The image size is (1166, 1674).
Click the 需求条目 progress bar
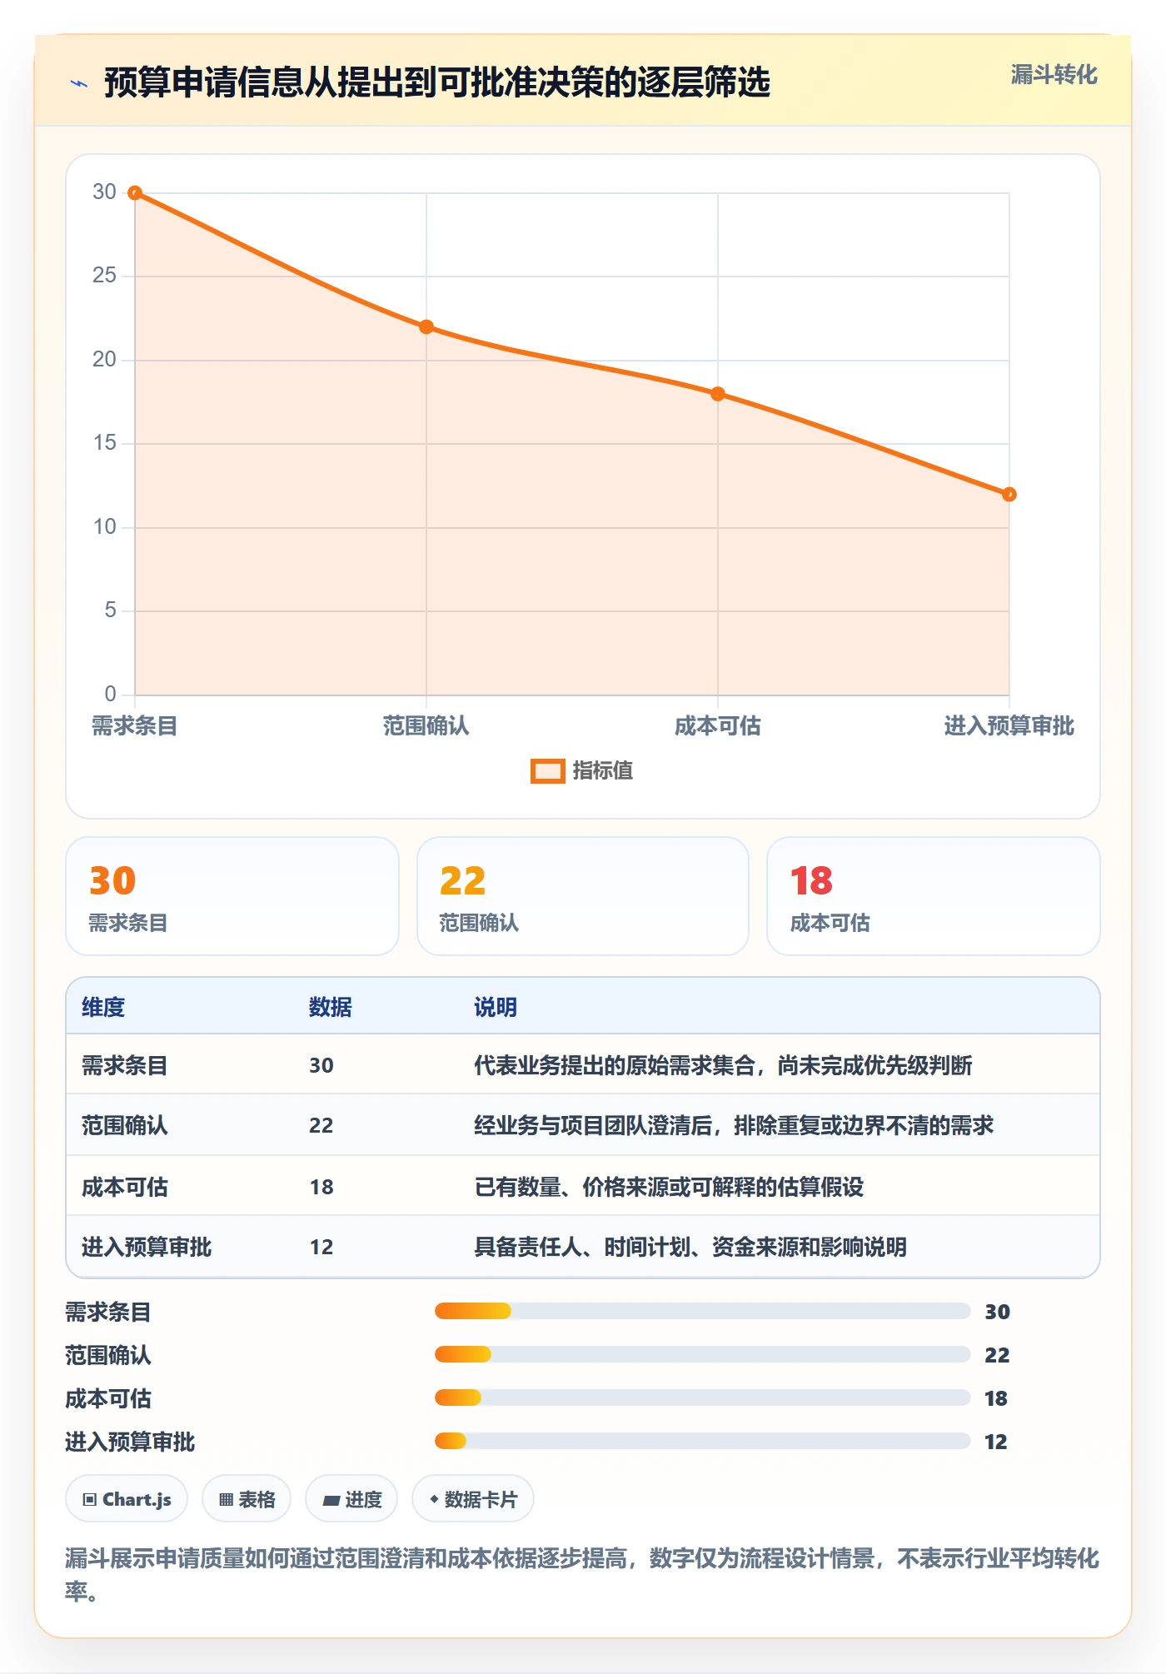pos(702,1311)
